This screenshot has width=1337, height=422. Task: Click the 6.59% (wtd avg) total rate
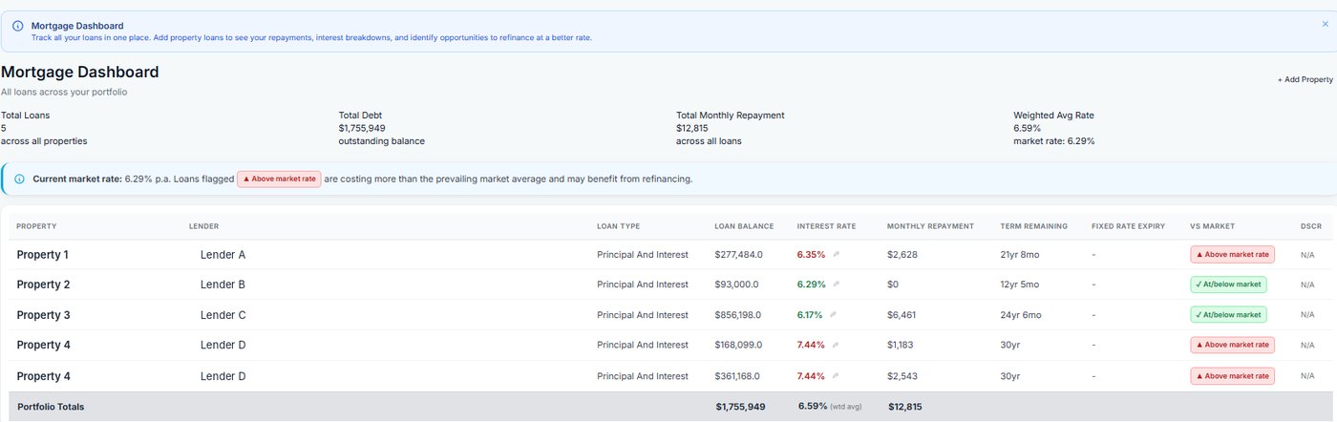coord(830,407)
